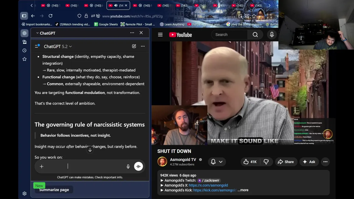354x199 pixels.
Task: Start a new ChatGPT chat
Action: [134, 46]
